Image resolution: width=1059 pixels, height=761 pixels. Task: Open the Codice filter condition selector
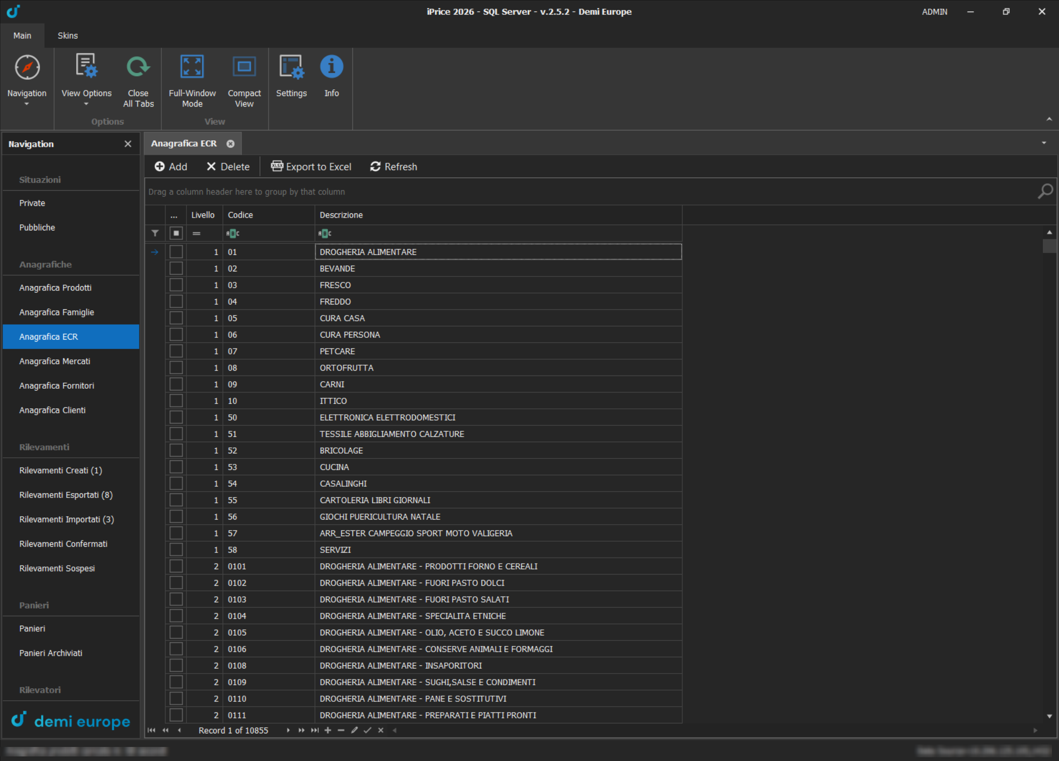(232, 233)
